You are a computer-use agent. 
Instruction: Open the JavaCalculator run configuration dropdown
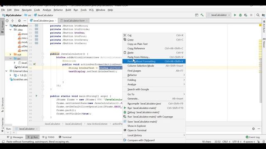coord(219,15)
